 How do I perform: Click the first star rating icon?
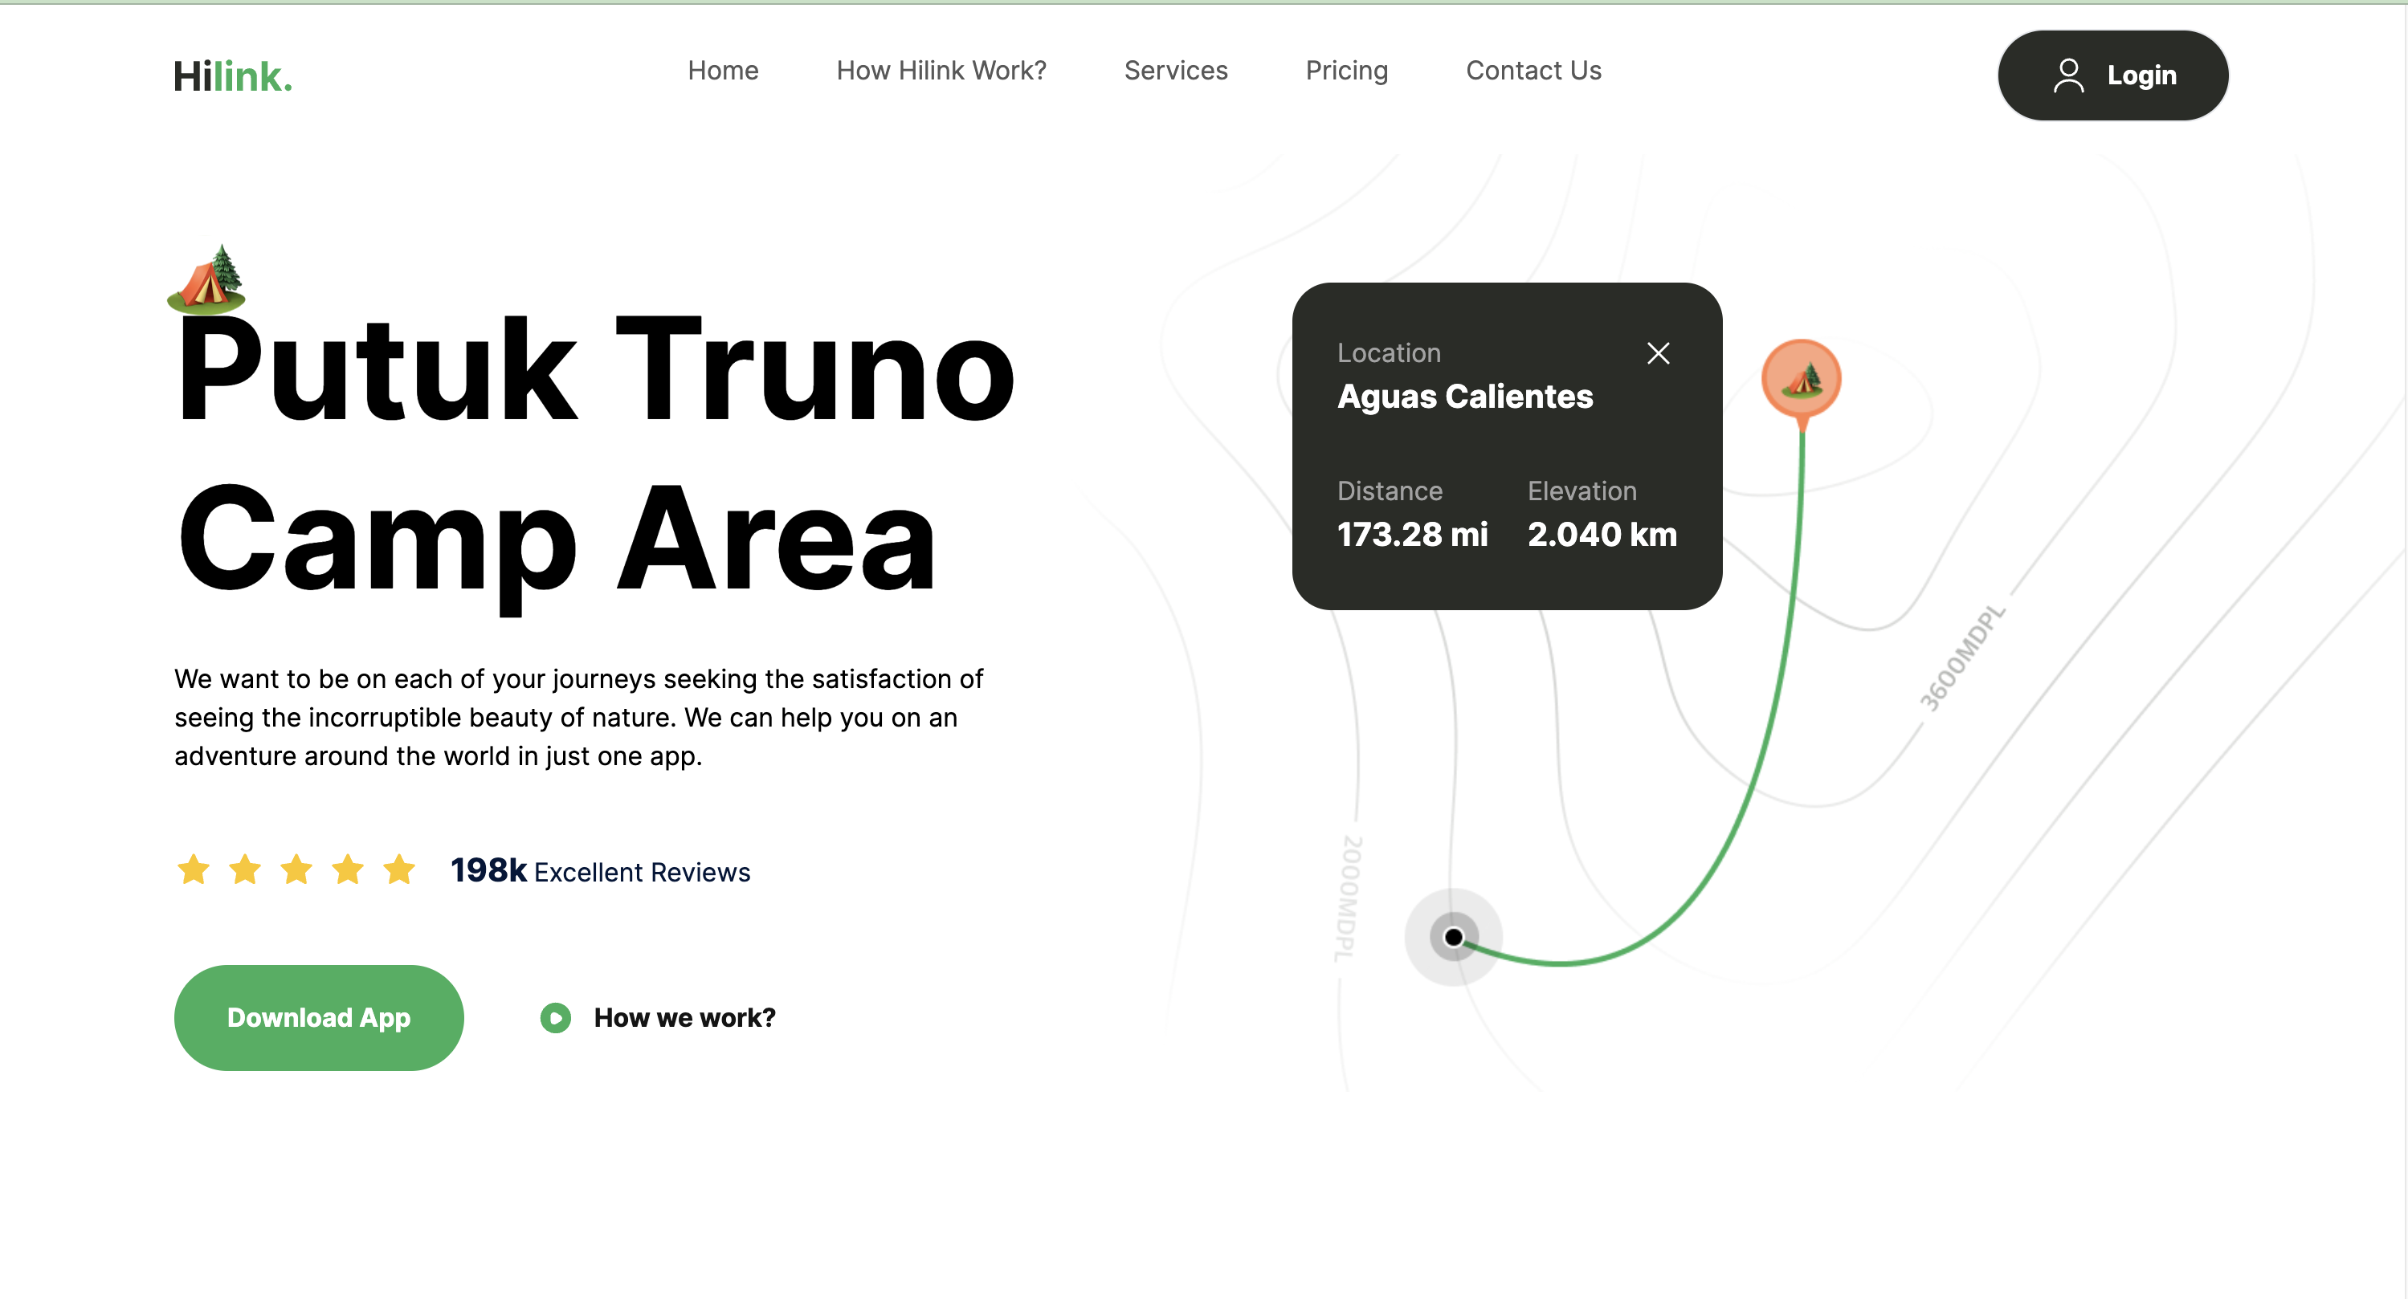(194, 870)
